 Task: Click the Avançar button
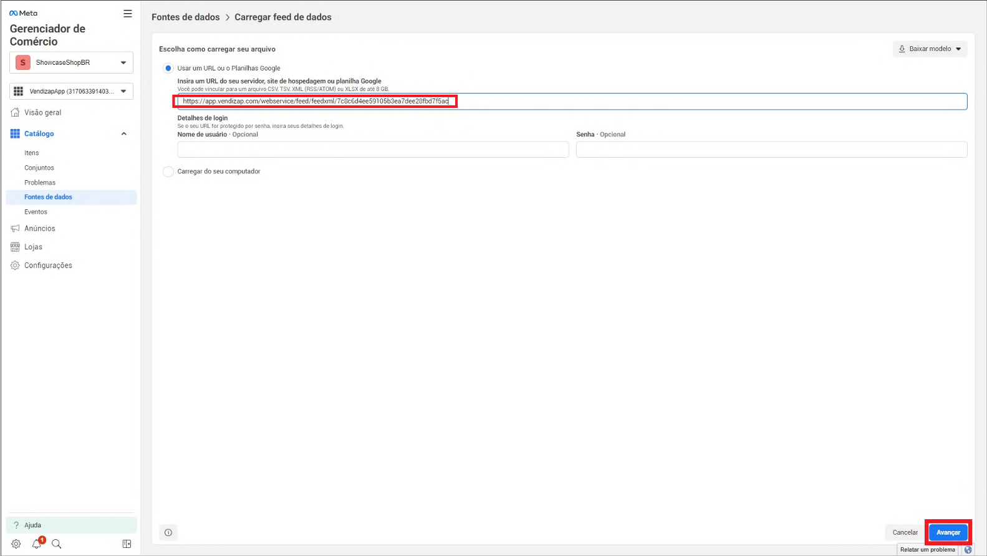point(948,532)
